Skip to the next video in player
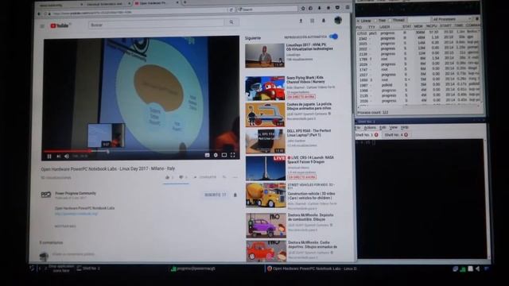Screen dimensions: 509x286 [x=58, y=157]
